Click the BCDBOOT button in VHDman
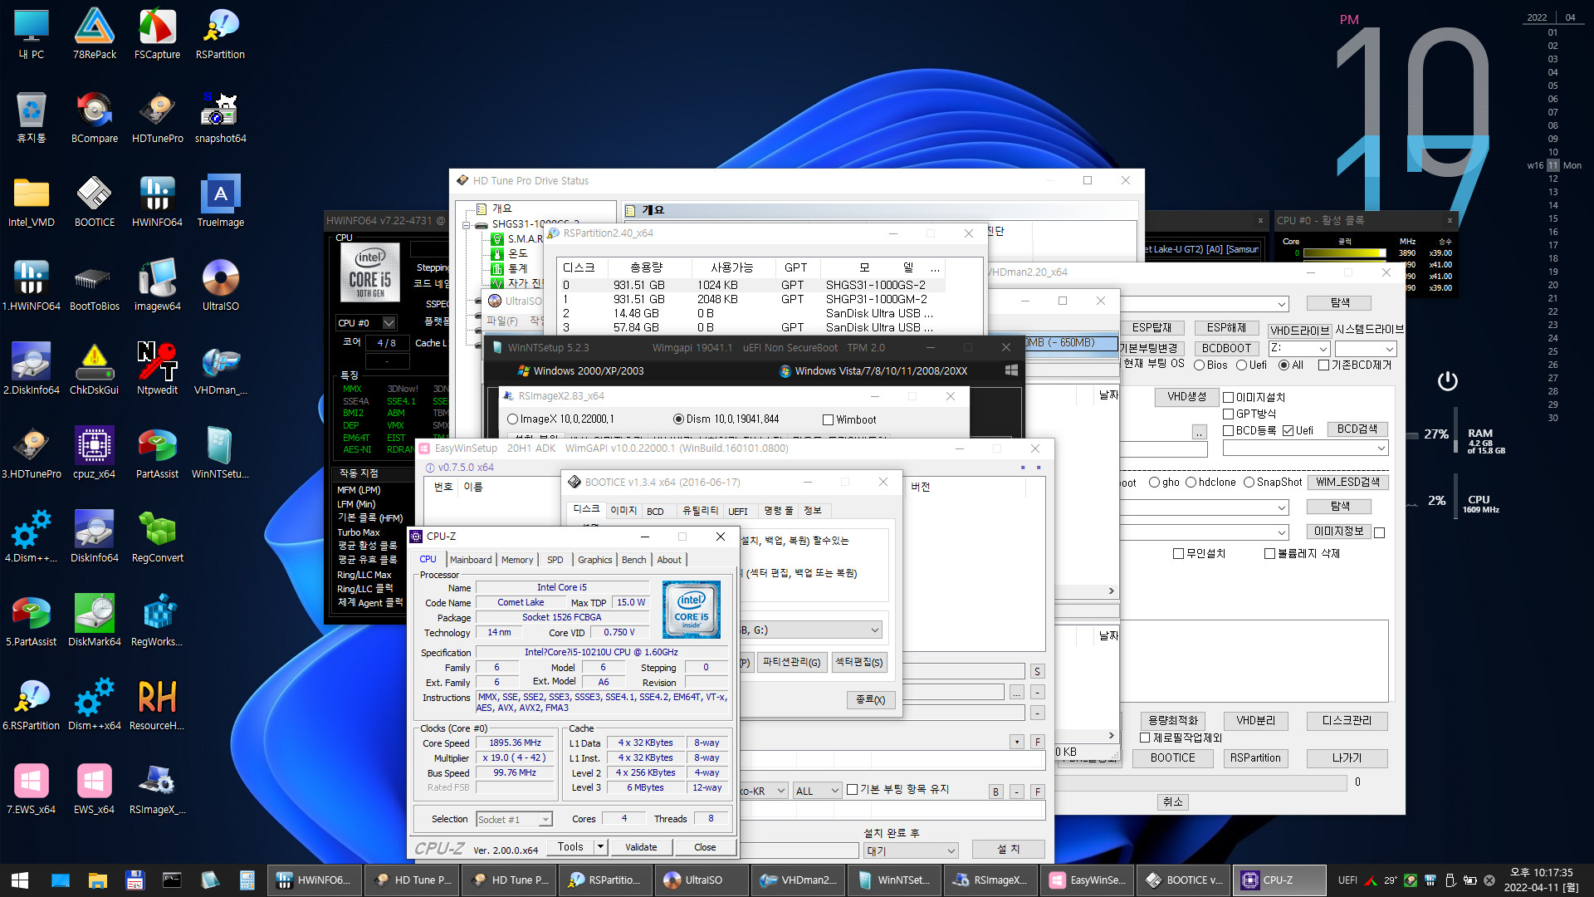This screenshot has height=897, width=1594. pyautogui.click(x=1226, y=349)
